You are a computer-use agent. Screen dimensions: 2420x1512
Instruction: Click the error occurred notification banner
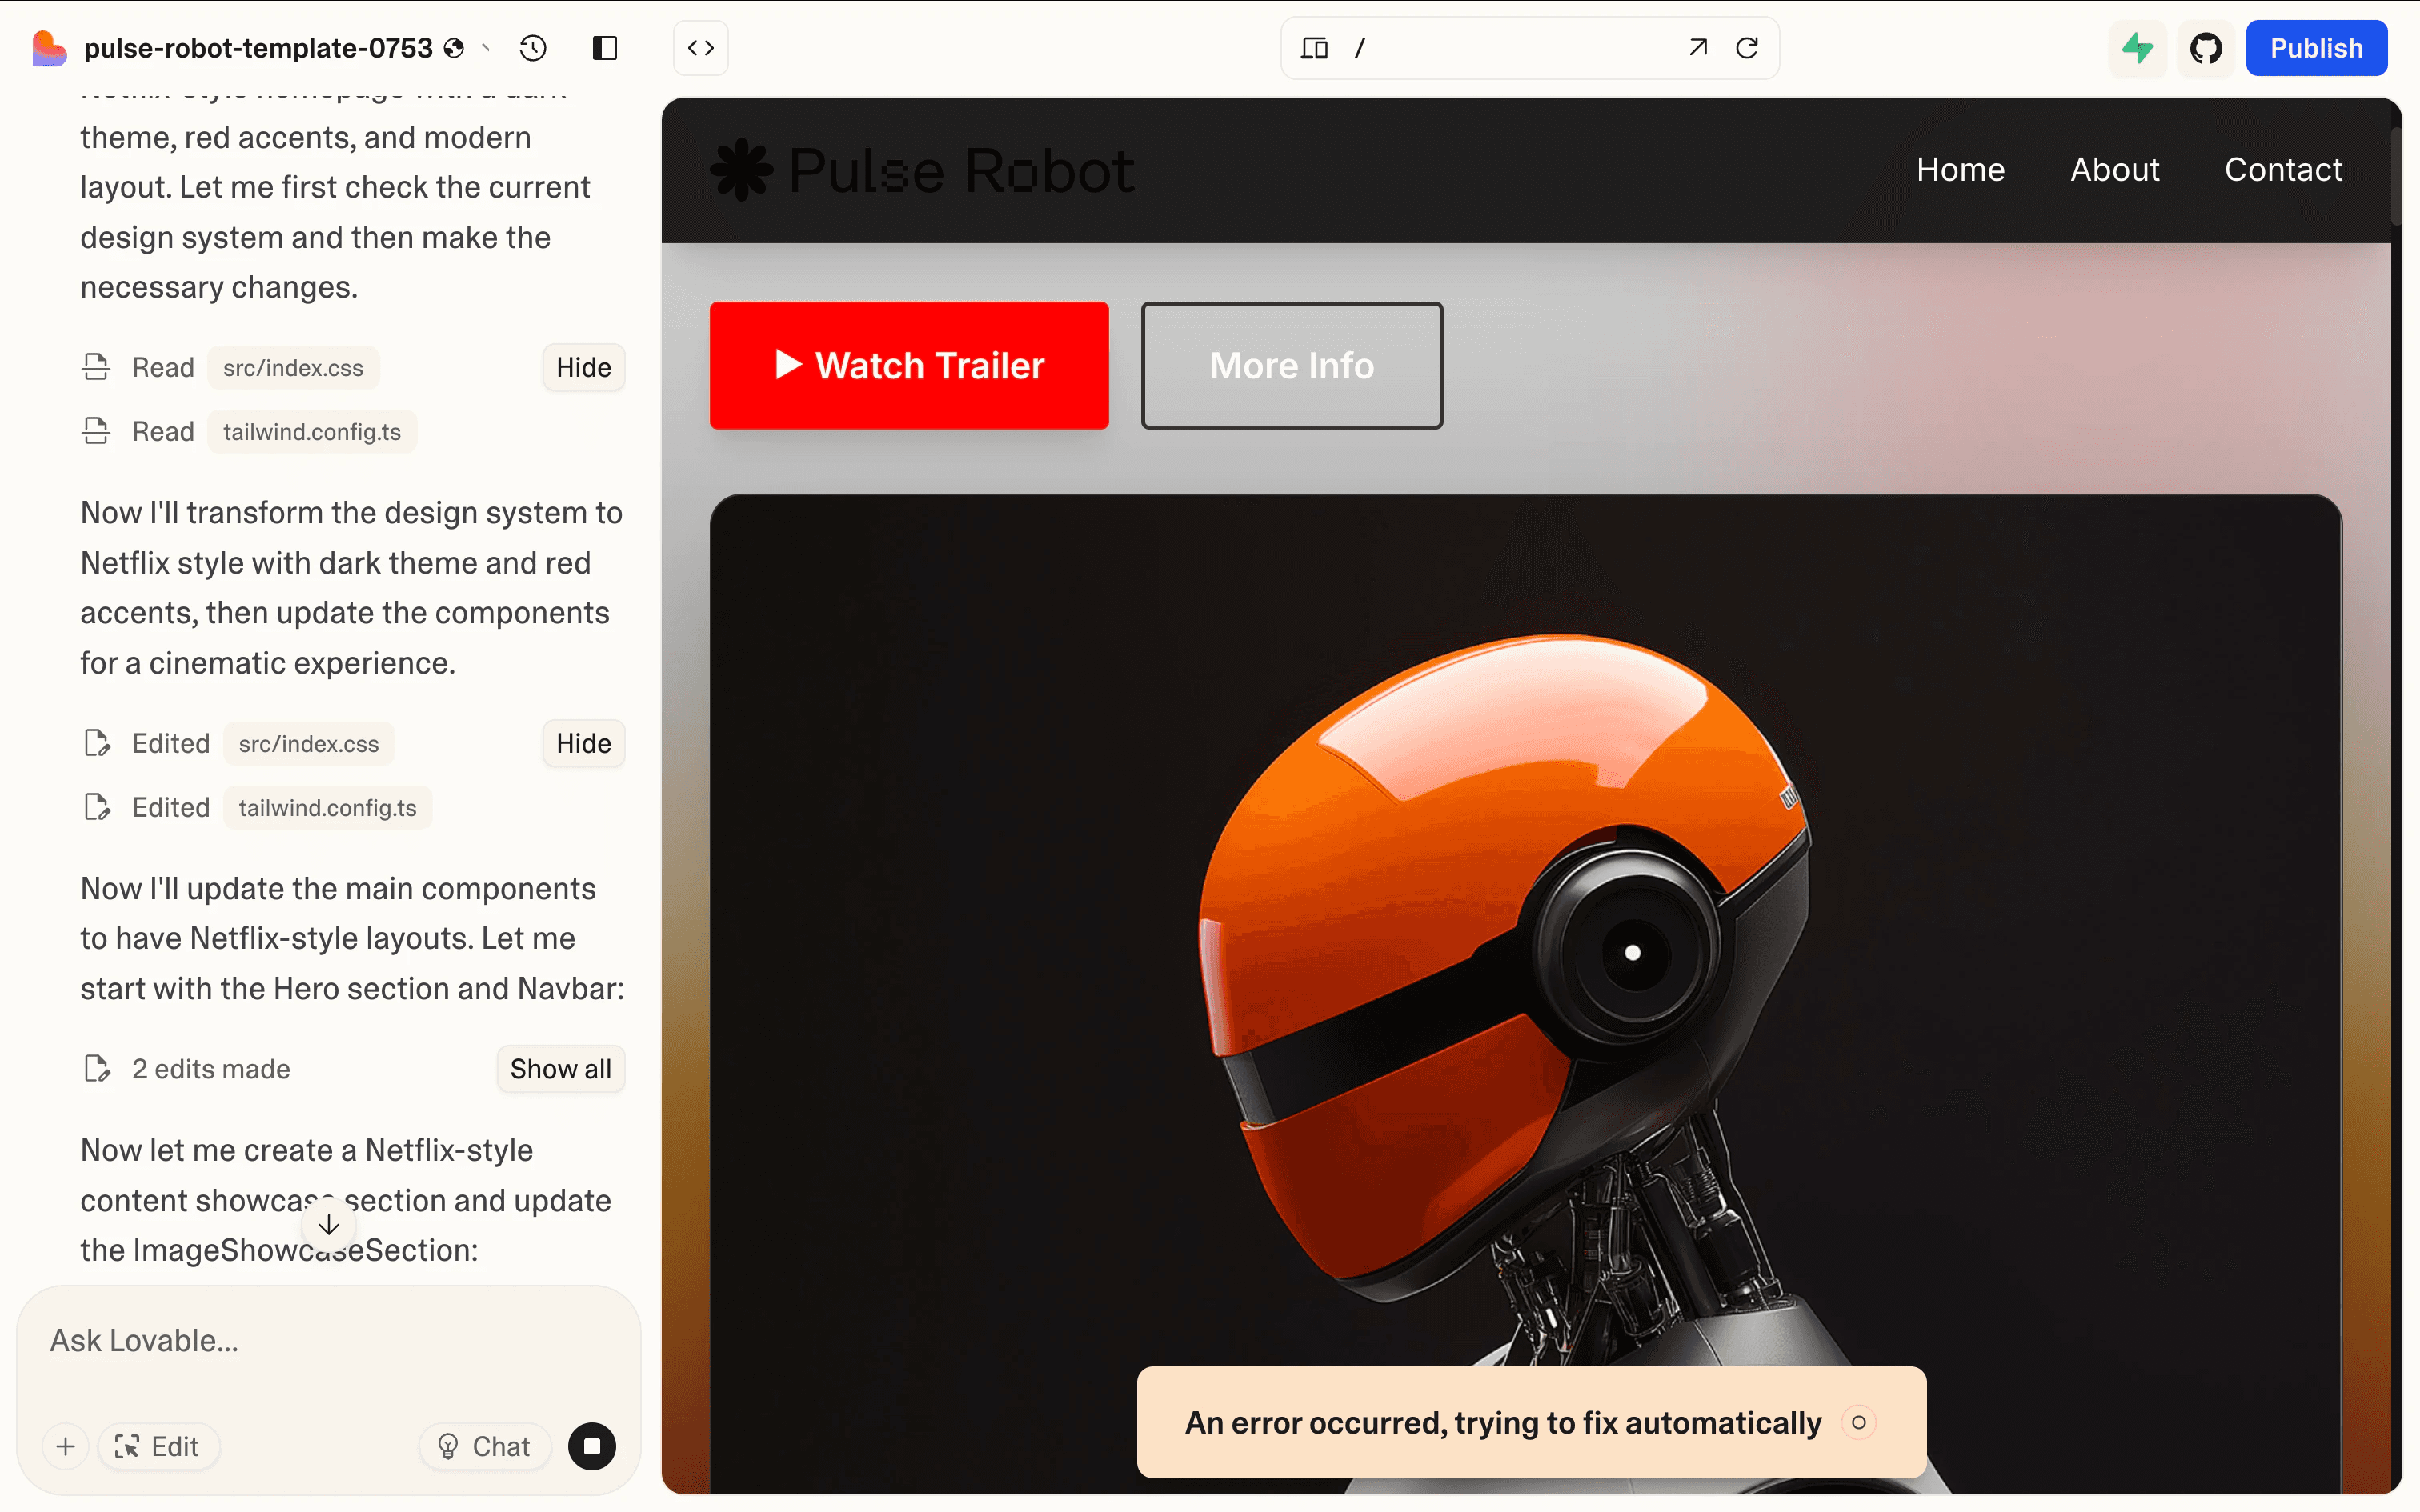tap(1531, 1423)
